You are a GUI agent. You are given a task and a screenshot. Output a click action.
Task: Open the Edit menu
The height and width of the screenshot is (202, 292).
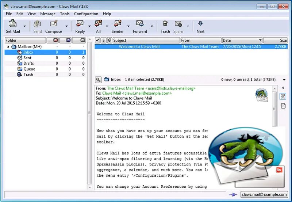coord(20,14)
